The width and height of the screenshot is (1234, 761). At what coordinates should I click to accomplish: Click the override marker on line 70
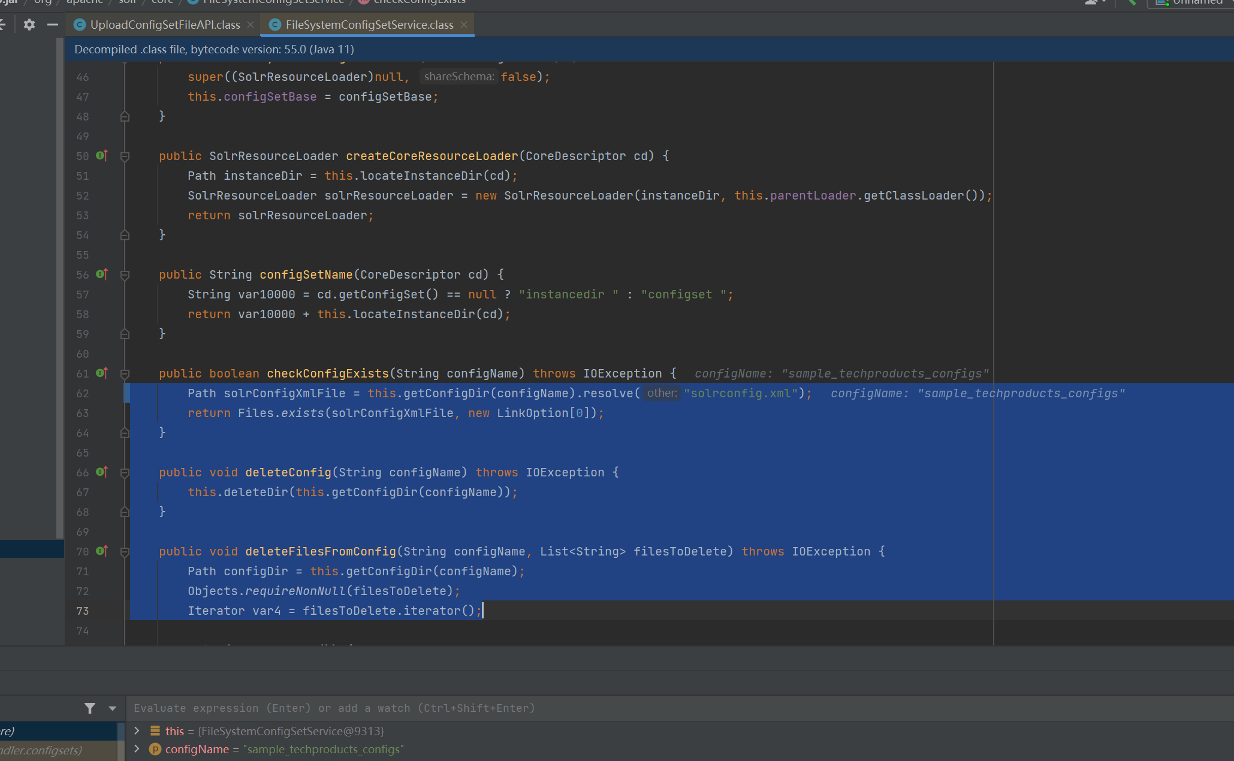point(102,551)
